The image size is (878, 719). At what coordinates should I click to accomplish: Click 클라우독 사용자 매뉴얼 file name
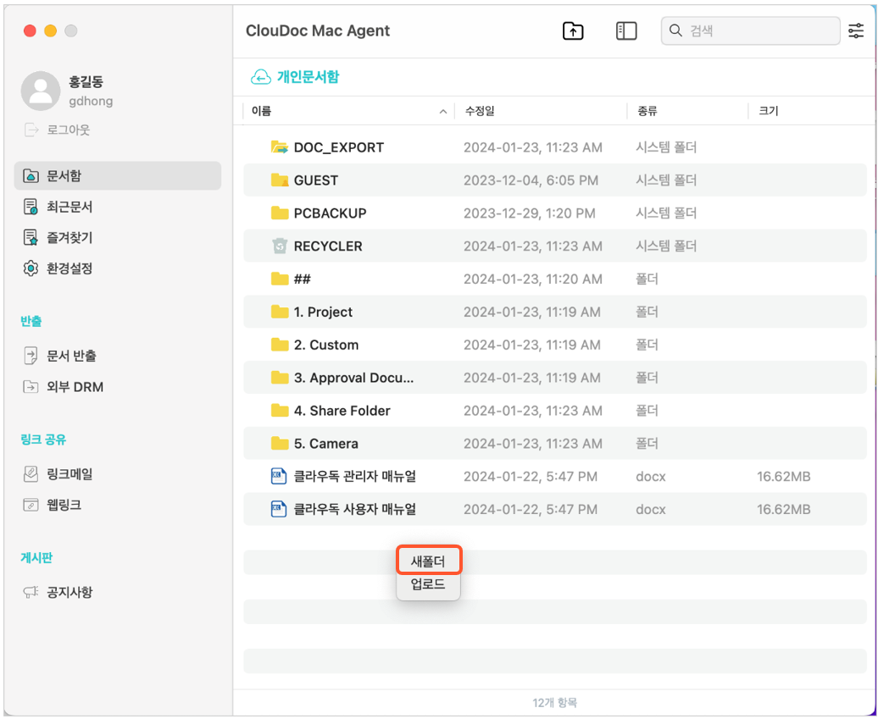pyautogui.click(x=355, y=509)
